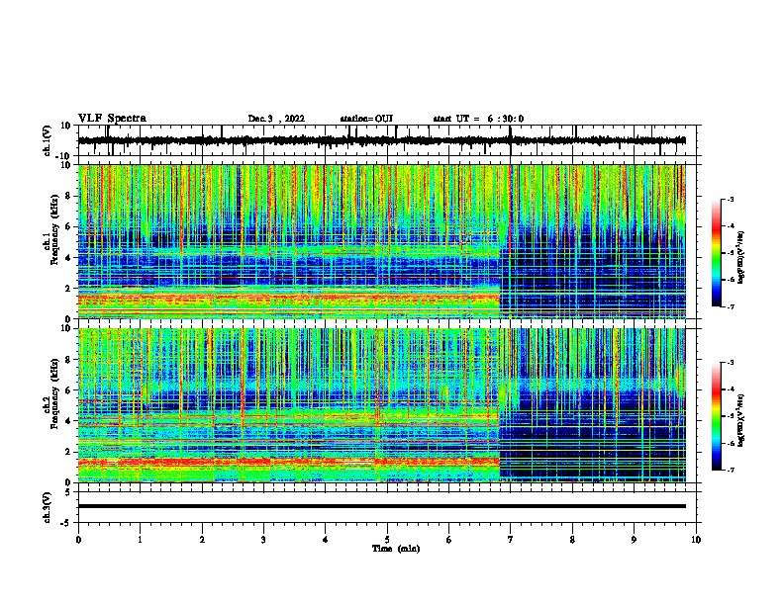
Task: Click tick label "5" on the Time axis
Action: tap(387, 540)
